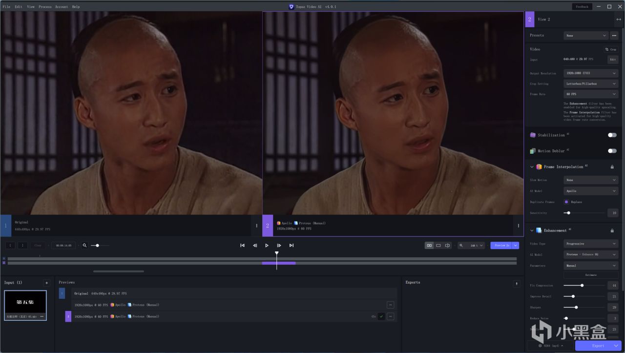The height and width of the screenshot is (353, 625).
Task: Adjust the Sharpen slider
Action: 584,307
